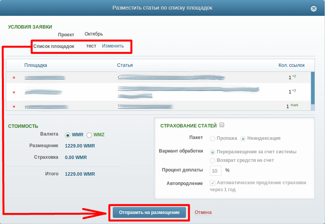Screen dimensions: 325x224
Task: Click the Процент доплаты input field
Action: (x=216, y=171)
